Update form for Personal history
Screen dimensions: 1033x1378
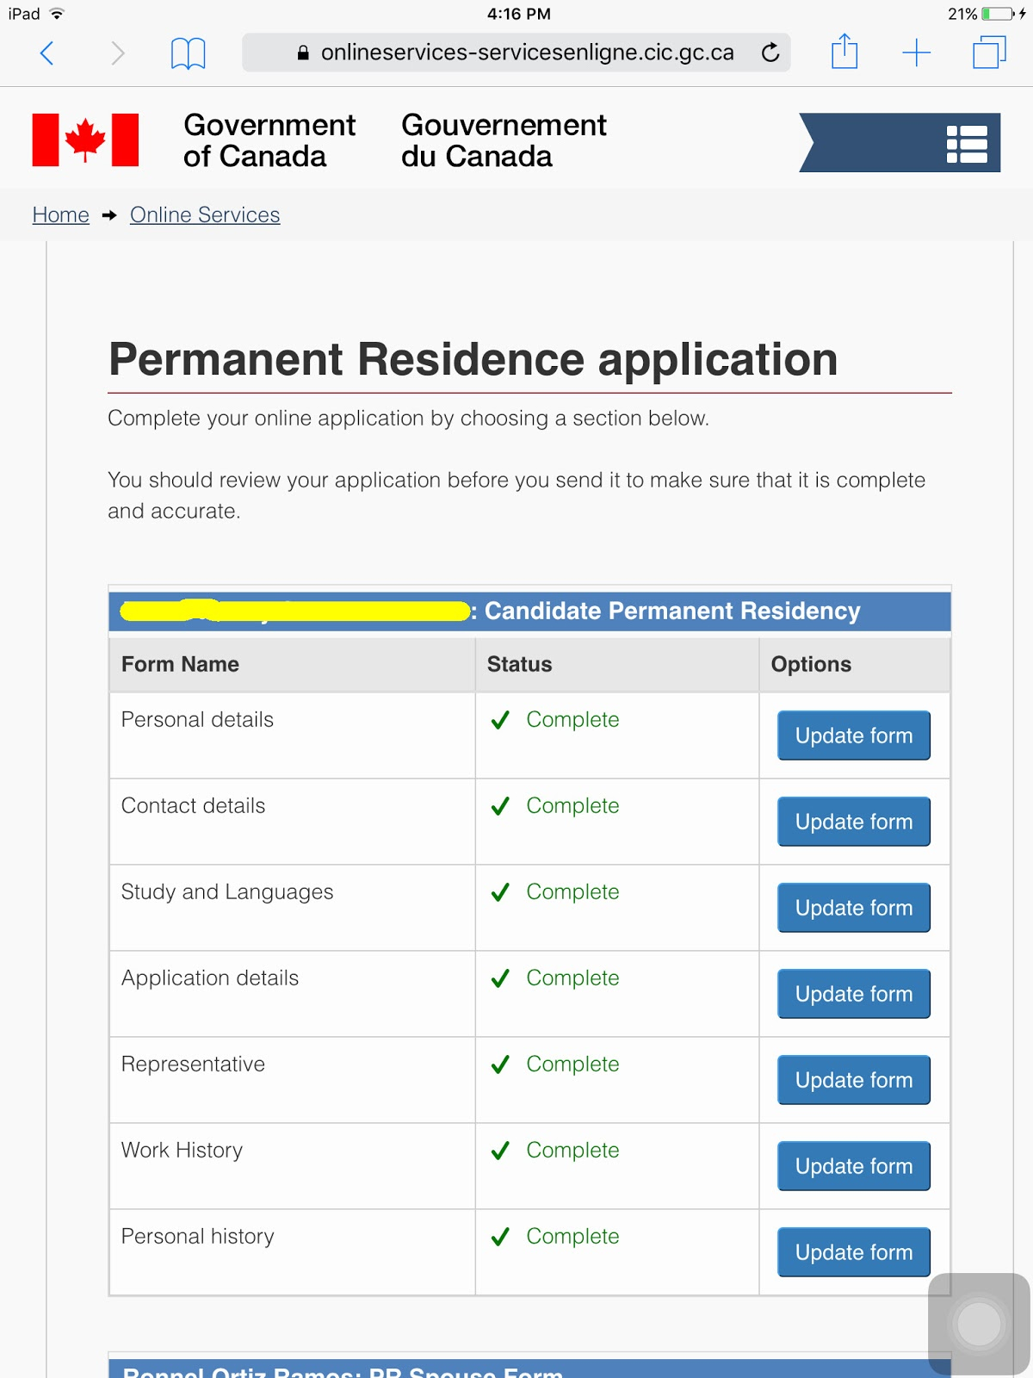(x=854, y=1252)
